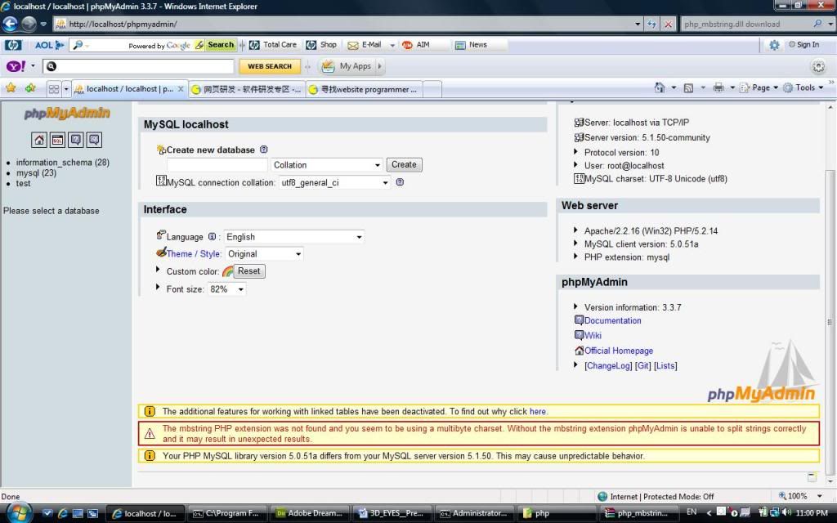Click the info icon beside Language
The height and width of the screenshot is (523, 837).
pyautogui.click(x=212, y=237)
